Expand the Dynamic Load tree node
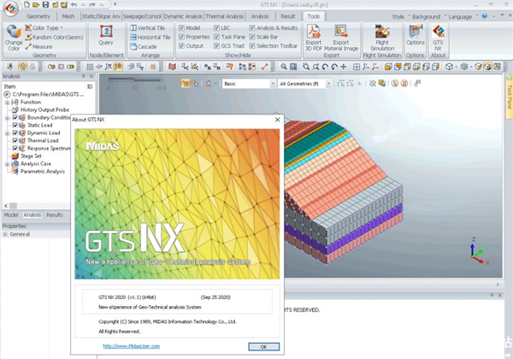 point(7,133)
